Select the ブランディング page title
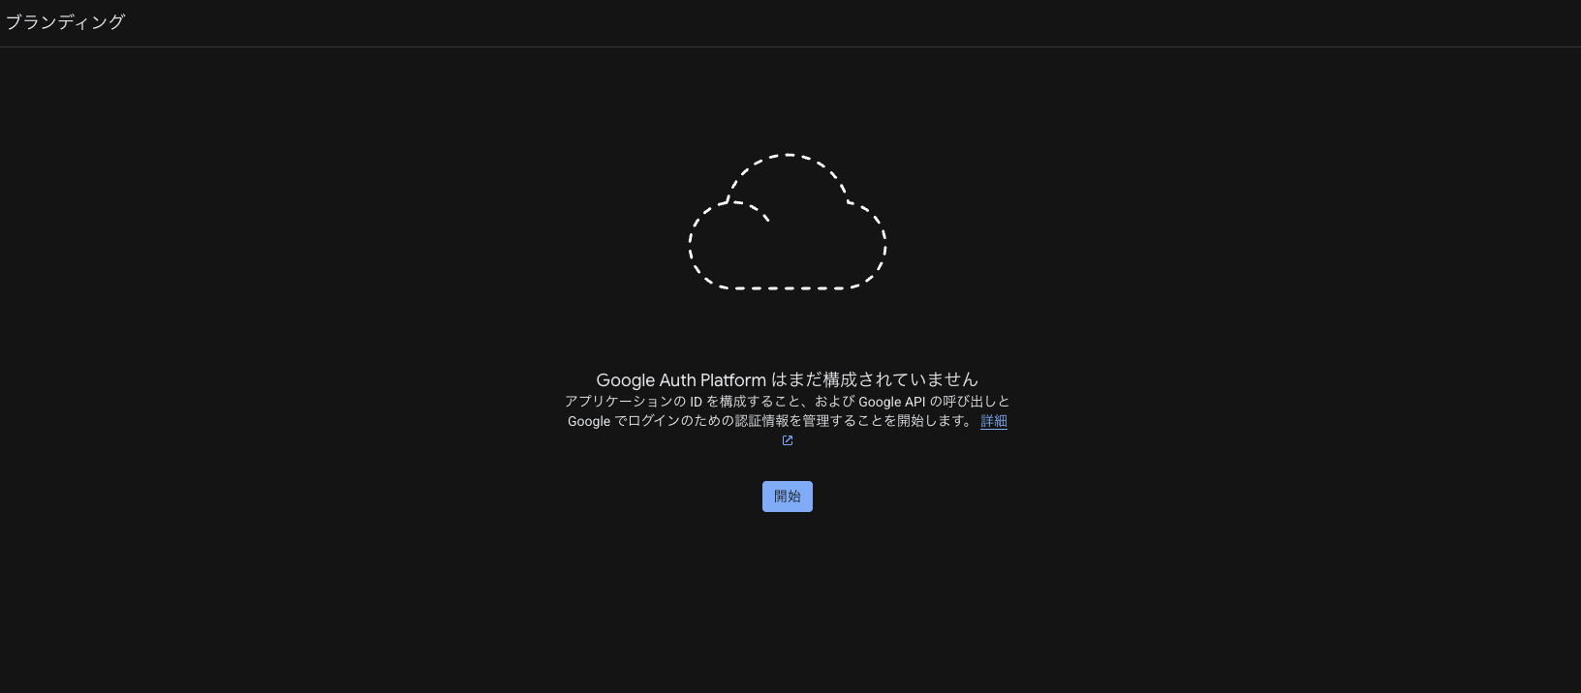Viewport: 1581px width, 693px height. pyautogui.click(x=66, y=22)
